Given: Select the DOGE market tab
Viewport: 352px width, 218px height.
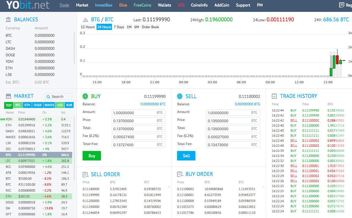Looking at the screenshot, I should tap(38, 105).
